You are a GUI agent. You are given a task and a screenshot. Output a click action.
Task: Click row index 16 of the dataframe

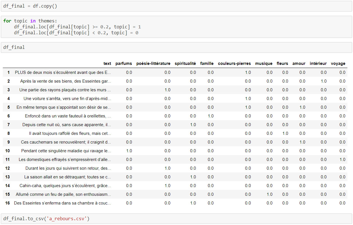pos(8,203)
